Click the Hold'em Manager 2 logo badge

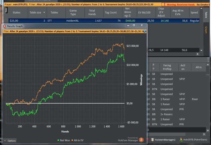(141, 140)
